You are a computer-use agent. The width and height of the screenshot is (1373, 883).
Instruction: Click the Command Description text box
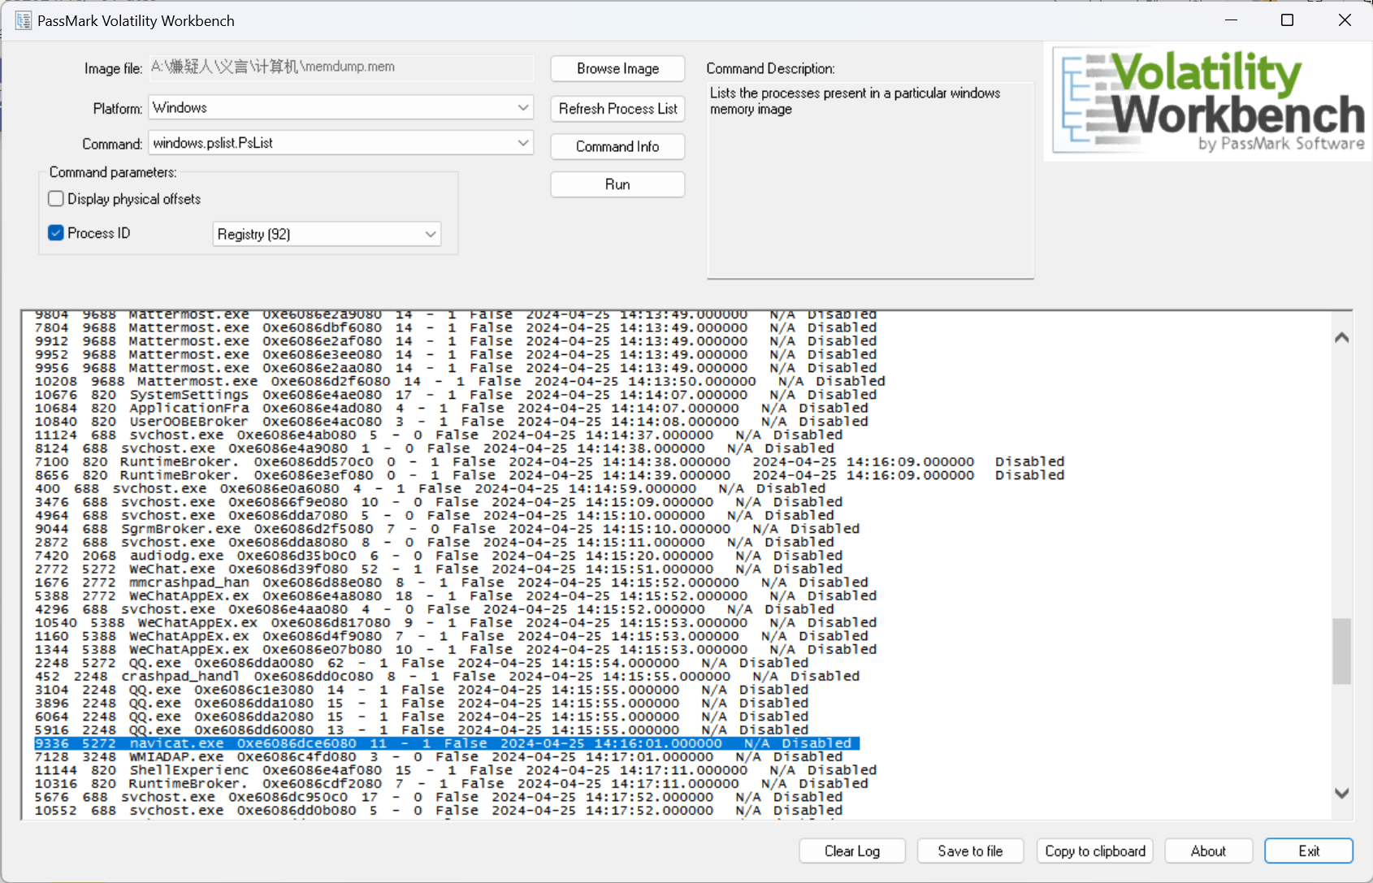pos(870,180)
